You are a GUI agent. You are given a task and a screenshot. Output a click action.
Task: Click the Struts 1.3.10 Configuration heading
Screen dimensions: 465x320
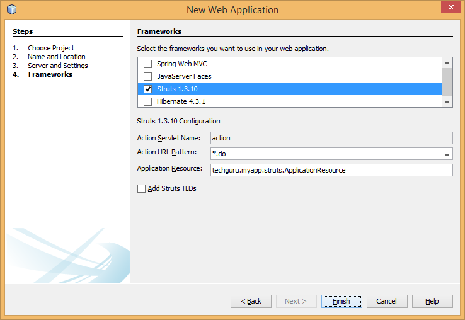coord(178,121)
